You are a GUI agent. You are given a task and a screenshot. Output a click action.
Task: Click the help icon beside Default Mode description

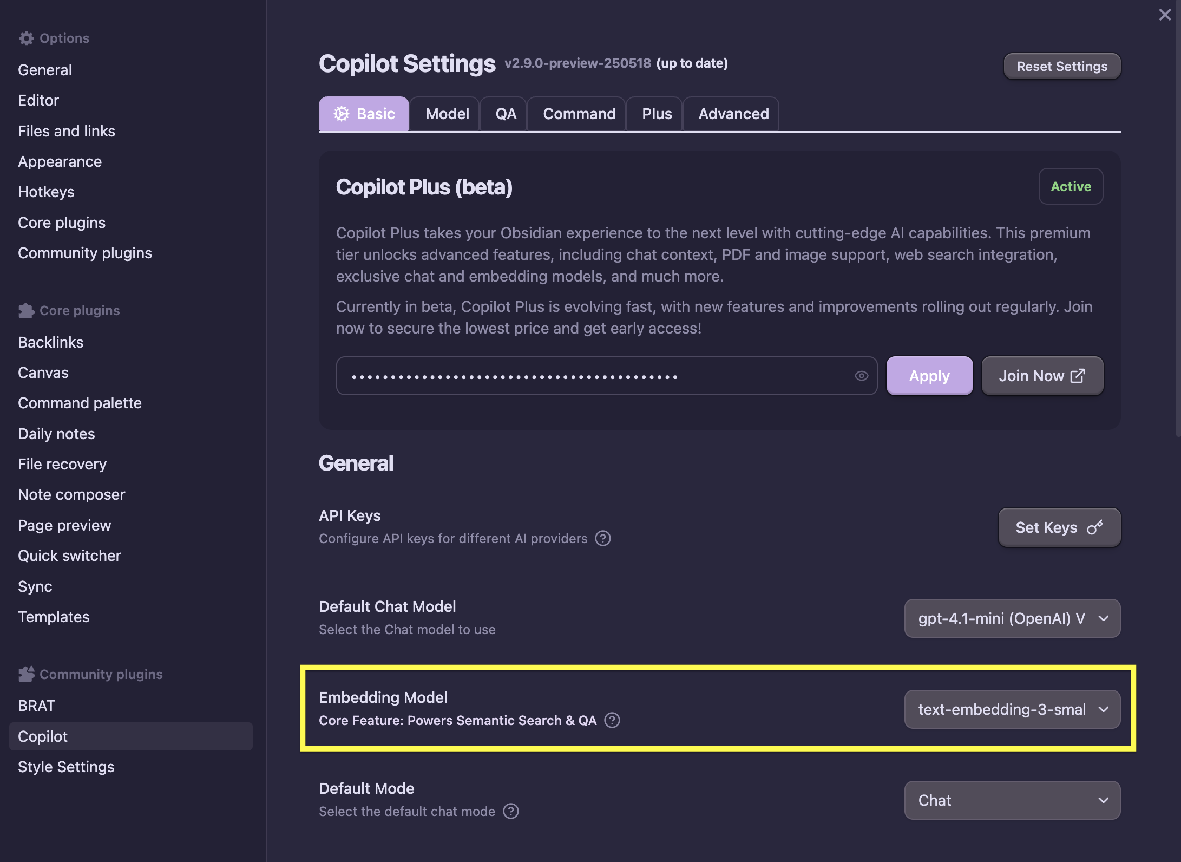(510, 811)
